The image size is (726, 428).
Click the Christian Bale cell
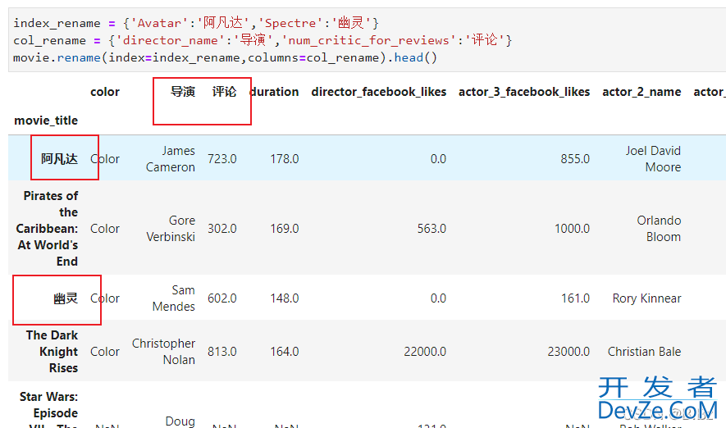[644, 351]
